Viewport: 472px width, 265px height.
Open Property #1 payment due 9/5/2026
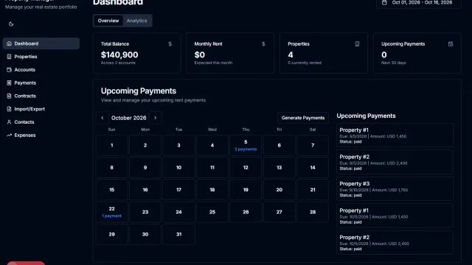(395, 135)
